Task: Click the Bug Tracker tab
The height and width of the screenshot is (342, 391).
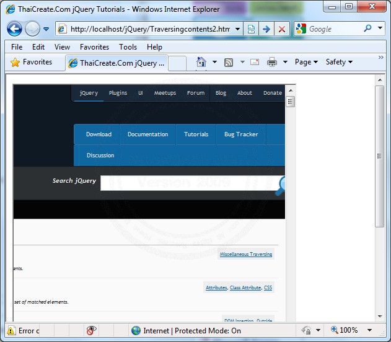Action: [241, 134]
